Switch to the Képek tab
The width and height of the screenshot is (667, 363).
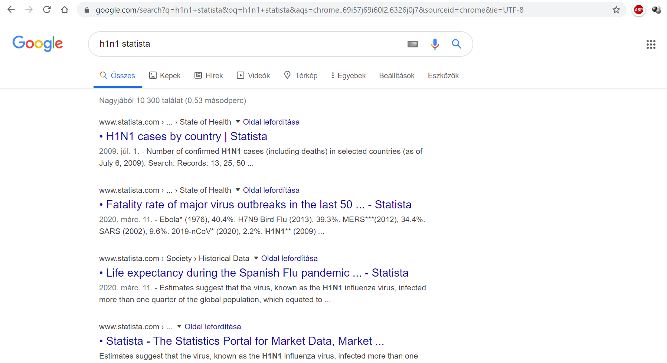pyautogui.click(x=165, y=76)
